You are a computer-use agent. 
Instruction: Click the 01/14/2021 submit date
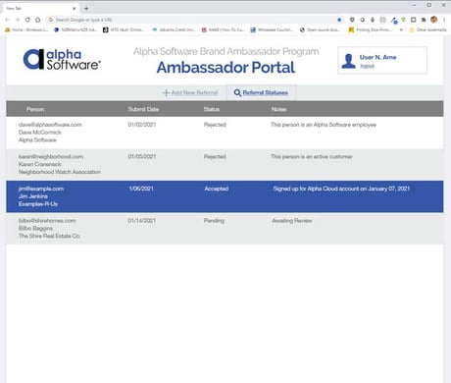(x=142, y=221)
